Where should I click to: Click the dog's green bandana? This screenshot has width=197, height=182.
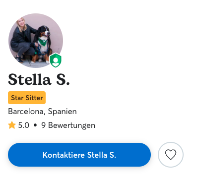(x=43, y=42)
